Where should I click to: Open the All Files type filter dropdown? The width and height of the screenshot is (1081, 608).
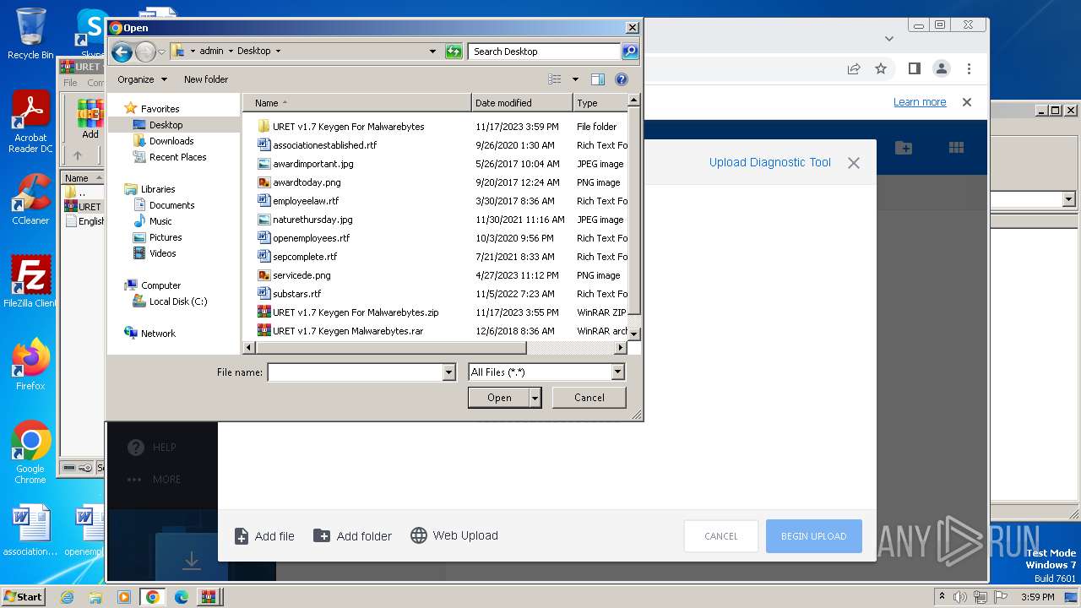click(x=617, y=372)
